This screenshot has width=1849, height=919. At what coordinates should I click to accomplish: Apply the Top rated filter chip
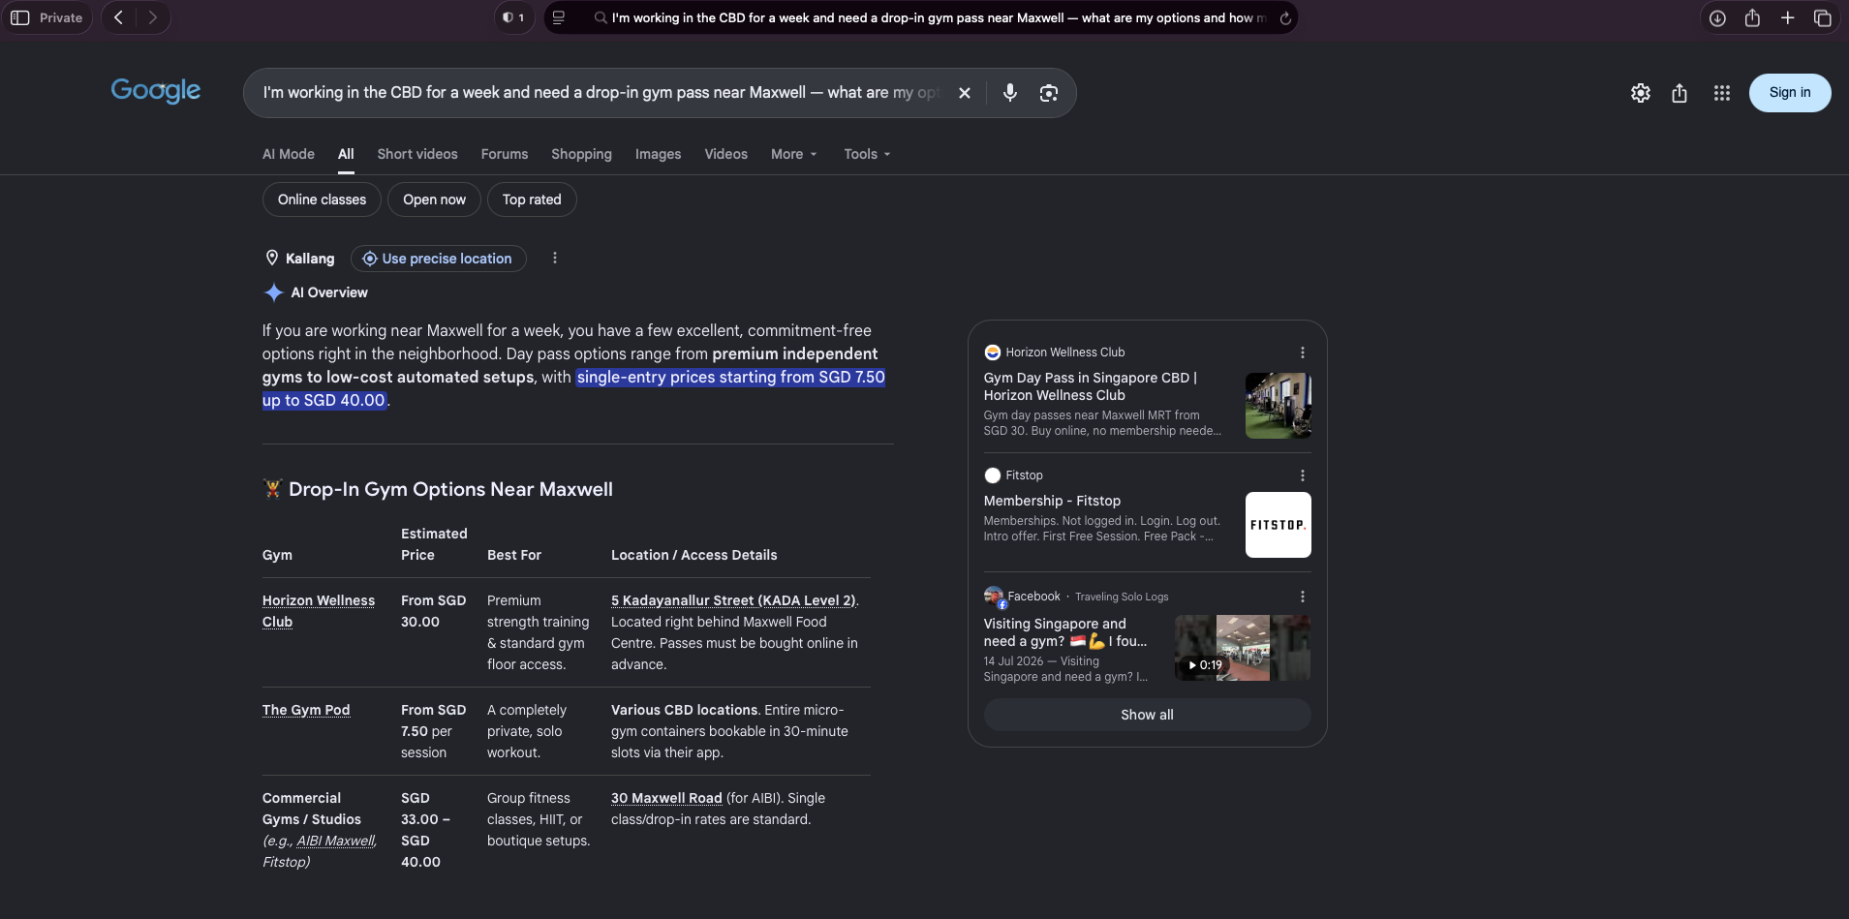(532, 199)
